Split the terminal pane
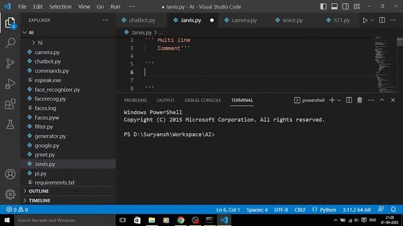403x226 pixels. 349,100
